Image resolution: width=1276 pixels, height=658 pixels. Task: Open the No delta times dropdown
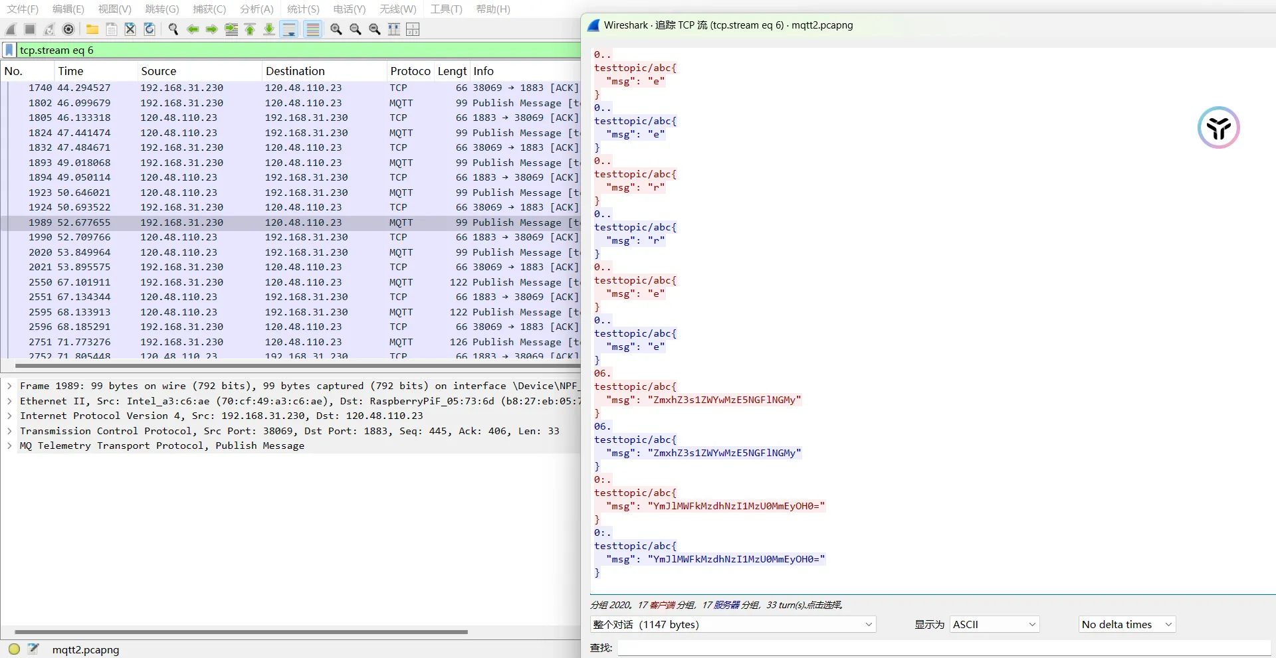coord(1126,624)
